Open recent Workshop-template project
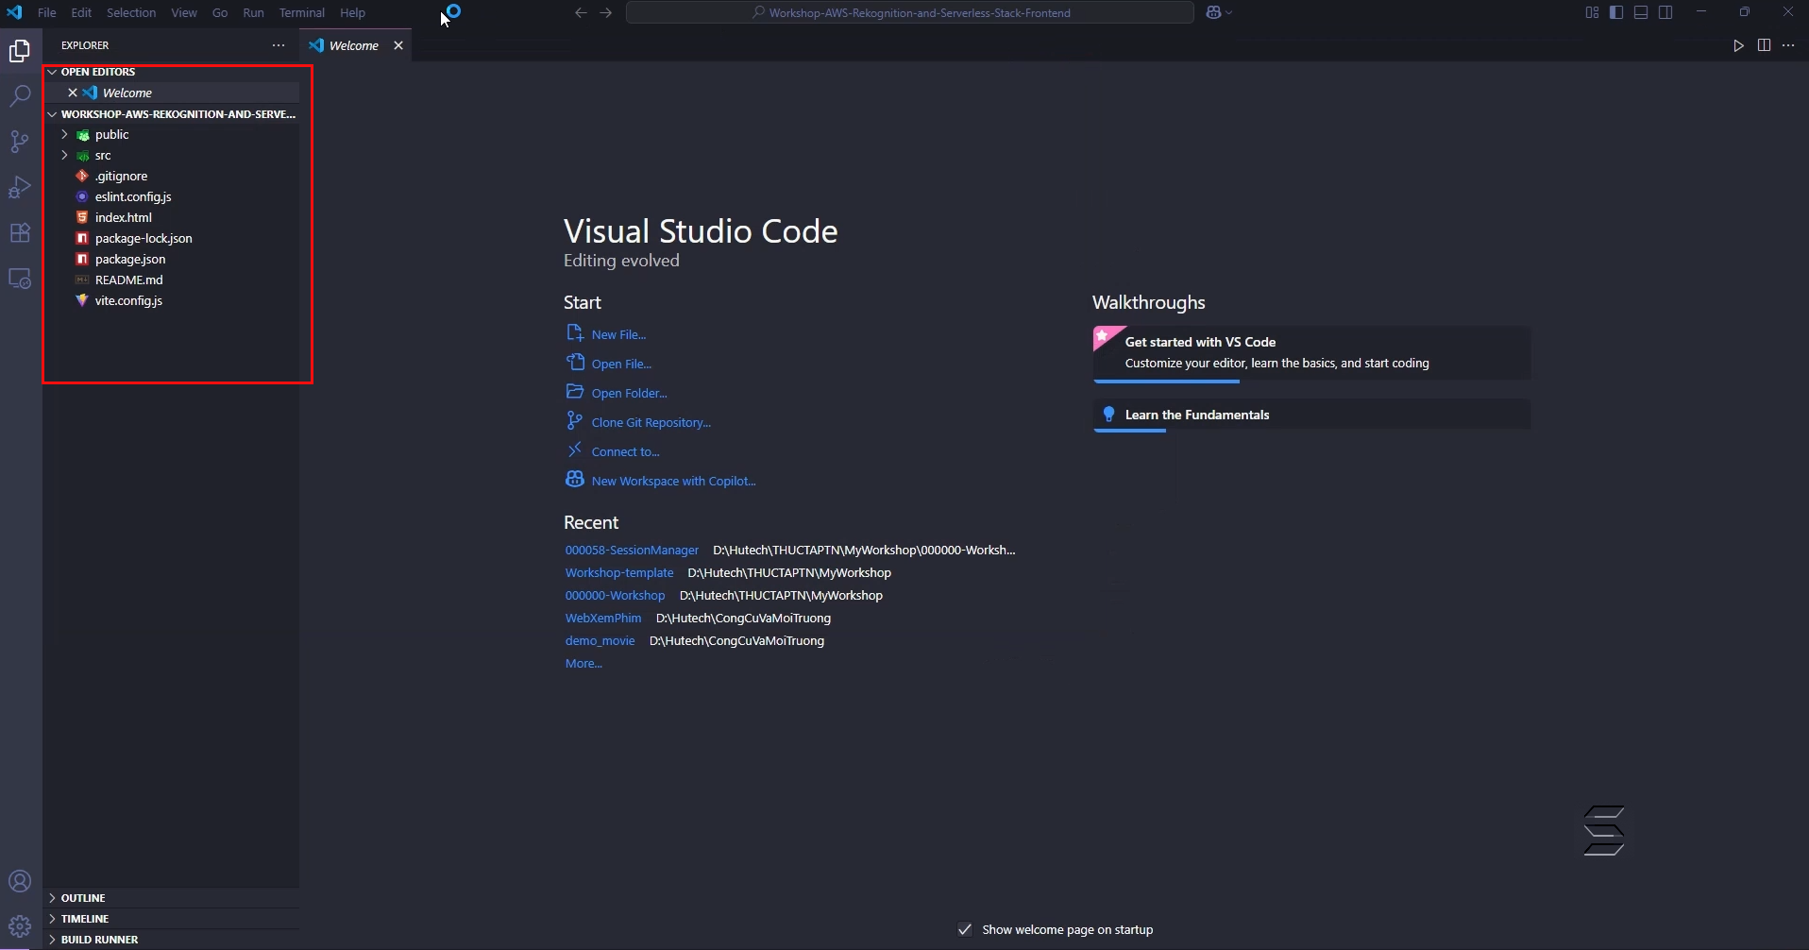The image size is (1809, 950). 619,572
